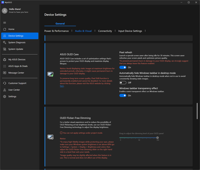This screenshot has height=170, width=200.
Task: Click the System Update icon
Action: coord(5,49)
